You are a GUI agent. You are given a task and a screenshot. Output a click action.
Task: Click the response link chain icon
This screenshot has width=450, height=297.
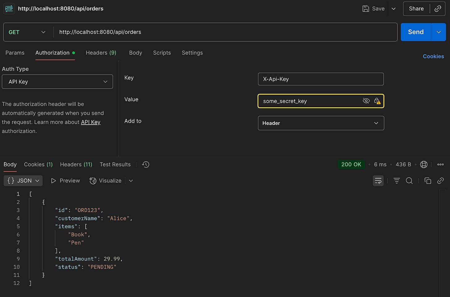point(440,181)
